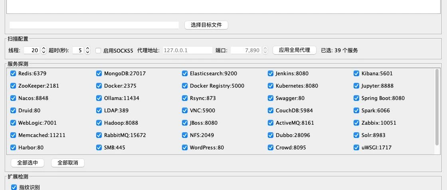The width and height of the screenshot is (447, 190).
Task: Toggle the Memcached:11211 checkbox
Action: (13, 135)
